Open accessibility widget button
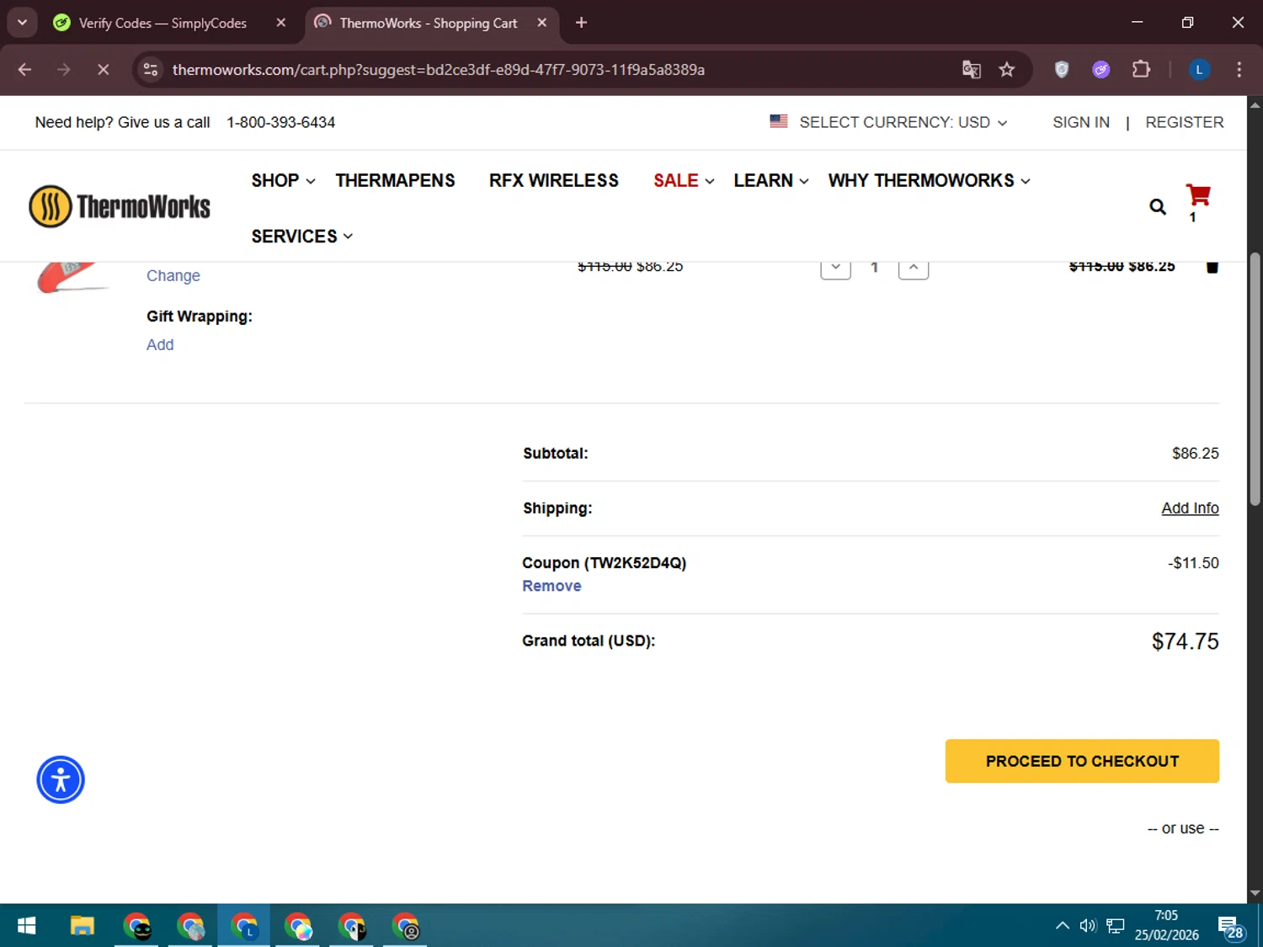Screen dimensions: 1263x947 61,779
